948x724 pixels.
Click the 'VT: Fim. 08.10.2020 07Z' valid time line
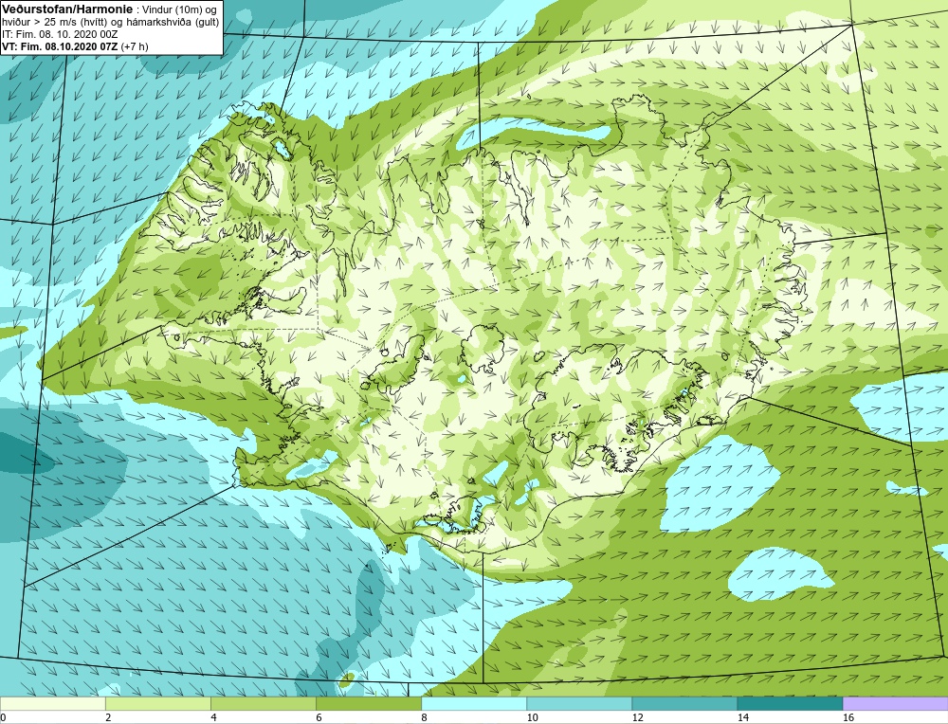click(x=75, y=45)
